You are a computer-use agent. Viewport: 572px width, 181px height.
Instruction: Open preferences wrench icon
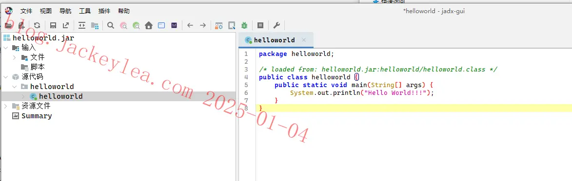[x=276, y=25]
